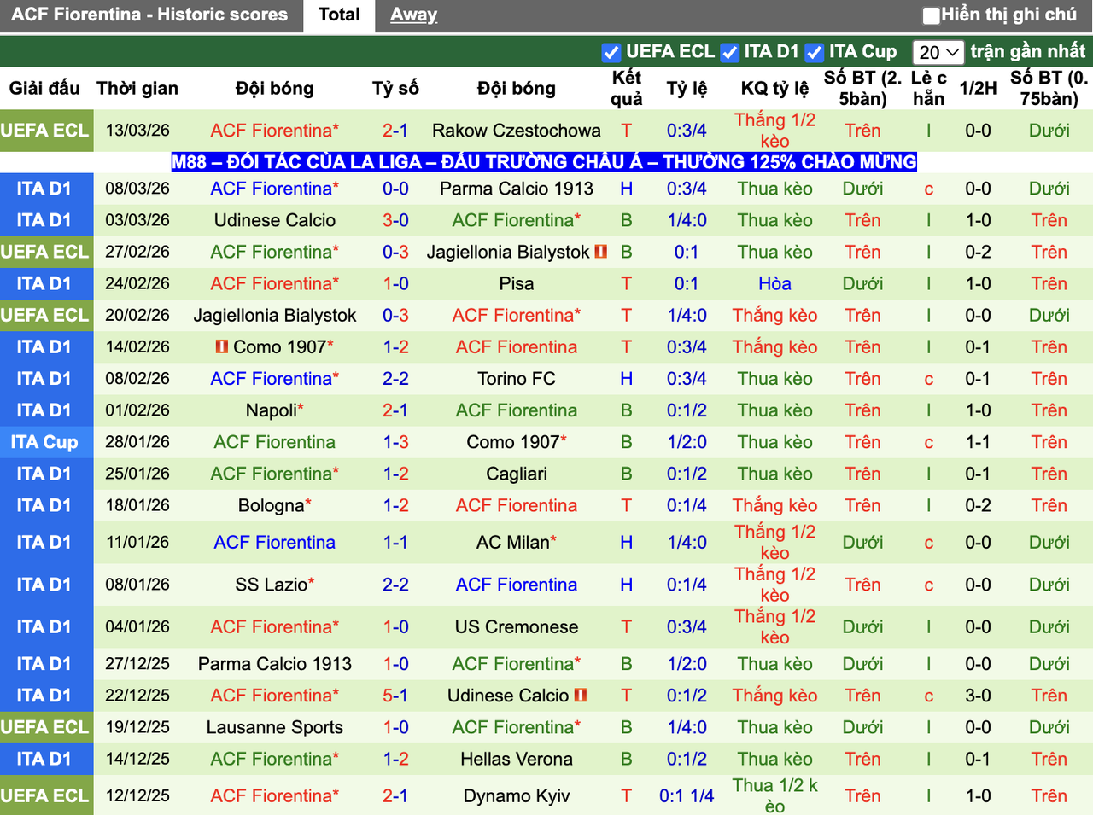Image resolution: width=1093 pixels, height=815 pixels.
Task: Uncheck the ITA D1 filter checkbox
Action: pyautogui.click(x=729, y=53)
